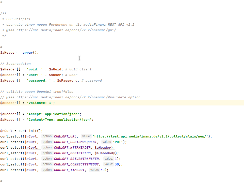244x184 pixels.
Task: Click the $sJsonBody variable
Action: click(x=105, y=153)
